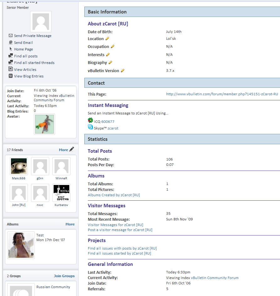Open the carrot bunny avatar image
This screenshot has height=296, width=280.
(45, 124)
